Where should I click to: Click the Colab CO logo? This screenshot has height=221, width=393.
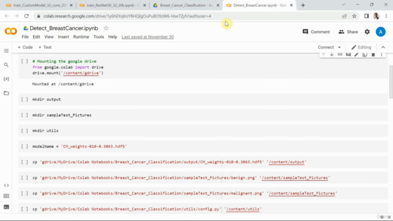pyautogui.click(x=11, y=31)
